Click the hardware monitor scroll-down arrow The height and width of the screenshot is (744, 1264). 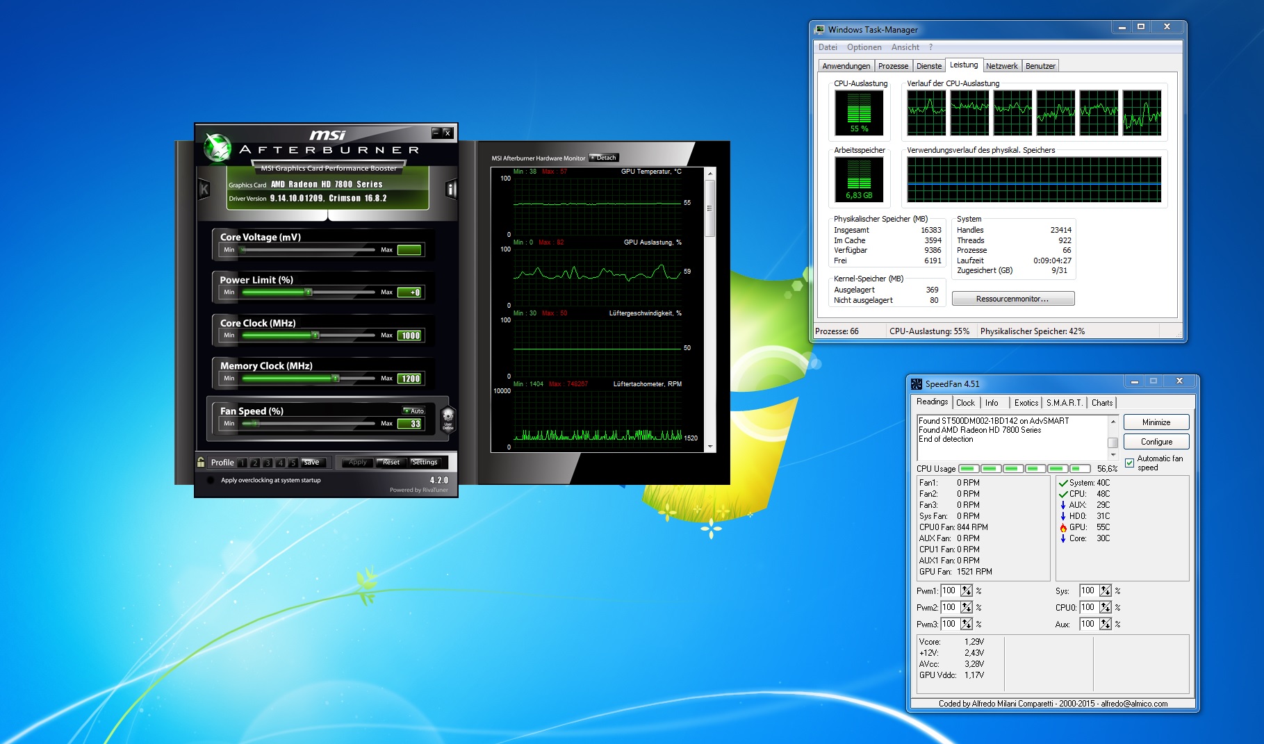tap(710, 447)
